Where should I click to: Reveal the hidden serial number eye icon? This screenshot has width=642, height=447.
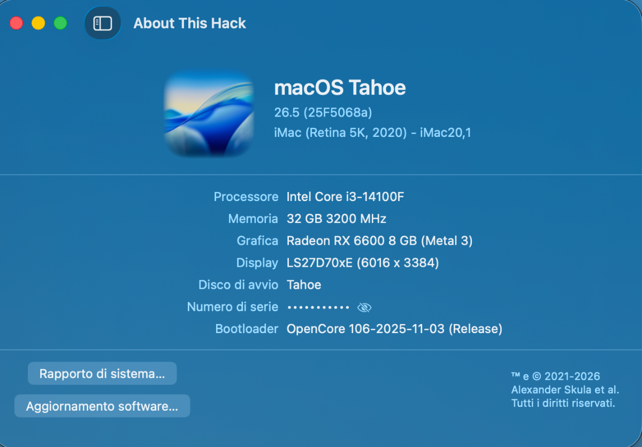(x=364, y=307)
